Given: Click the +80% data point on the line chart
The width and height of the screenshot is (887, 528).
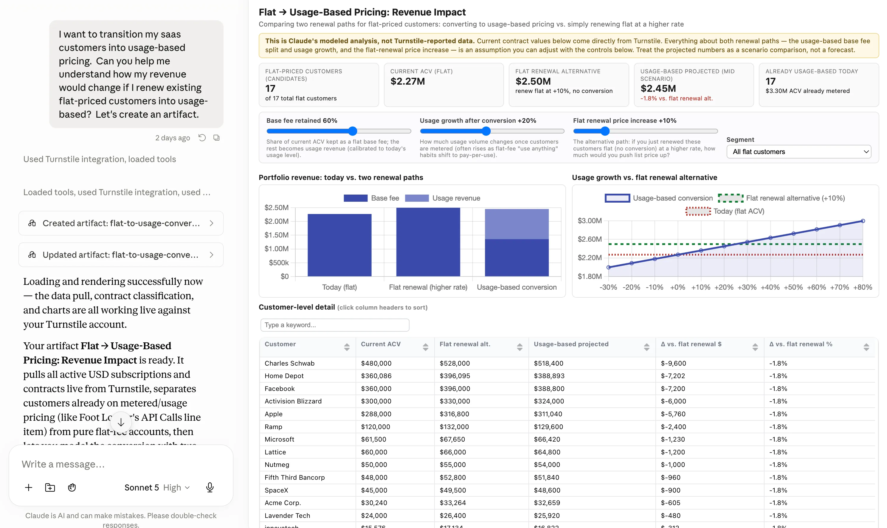Looking at the screenshot, I should 863,221.
